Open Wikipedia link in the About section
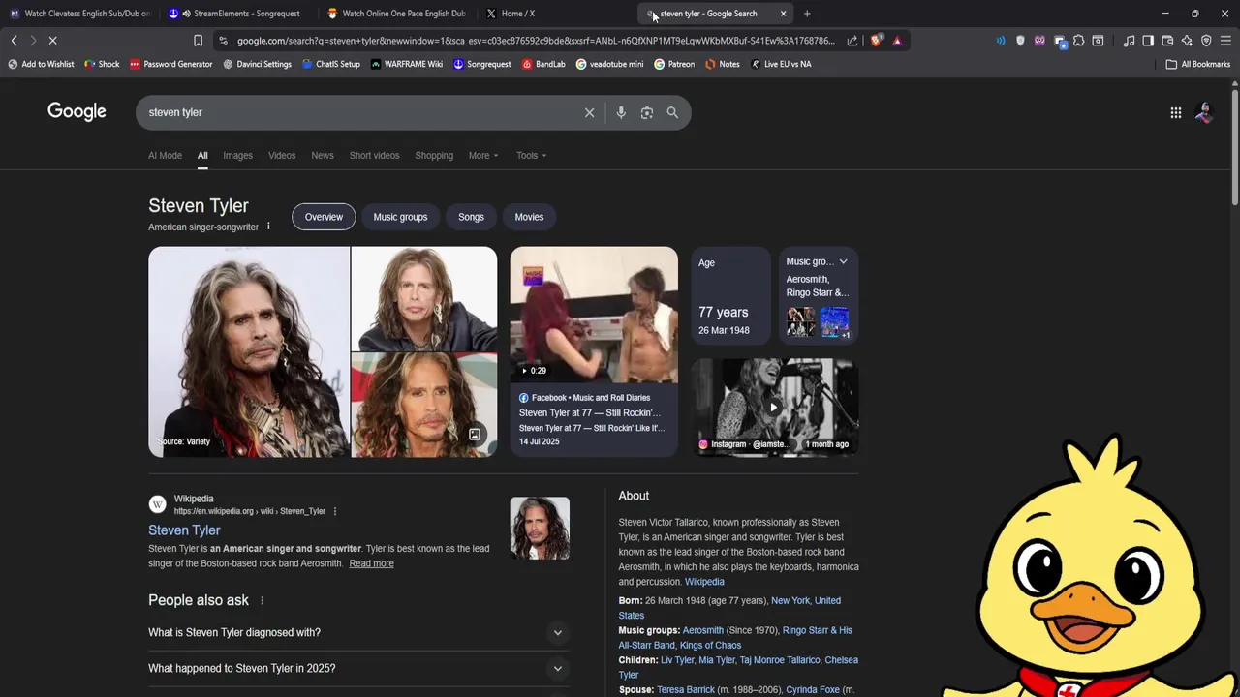The width and height of the screenshot is (1240, 697). pyautogui.click(x=704, y=582)
